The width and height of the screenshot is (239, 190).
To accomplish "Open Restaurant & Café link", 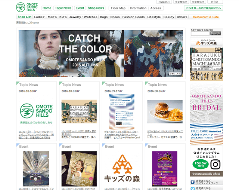I will 206,17.
